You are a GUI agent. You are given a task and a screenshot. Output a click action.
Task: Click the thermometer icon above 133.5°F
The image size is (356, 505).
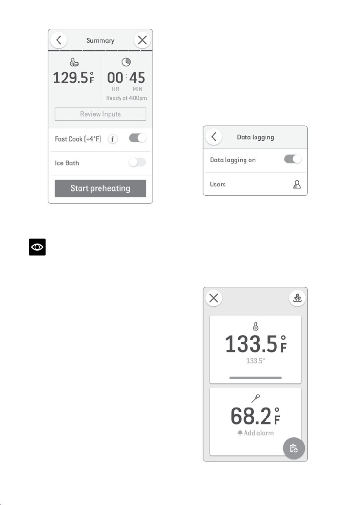[256, 326]
